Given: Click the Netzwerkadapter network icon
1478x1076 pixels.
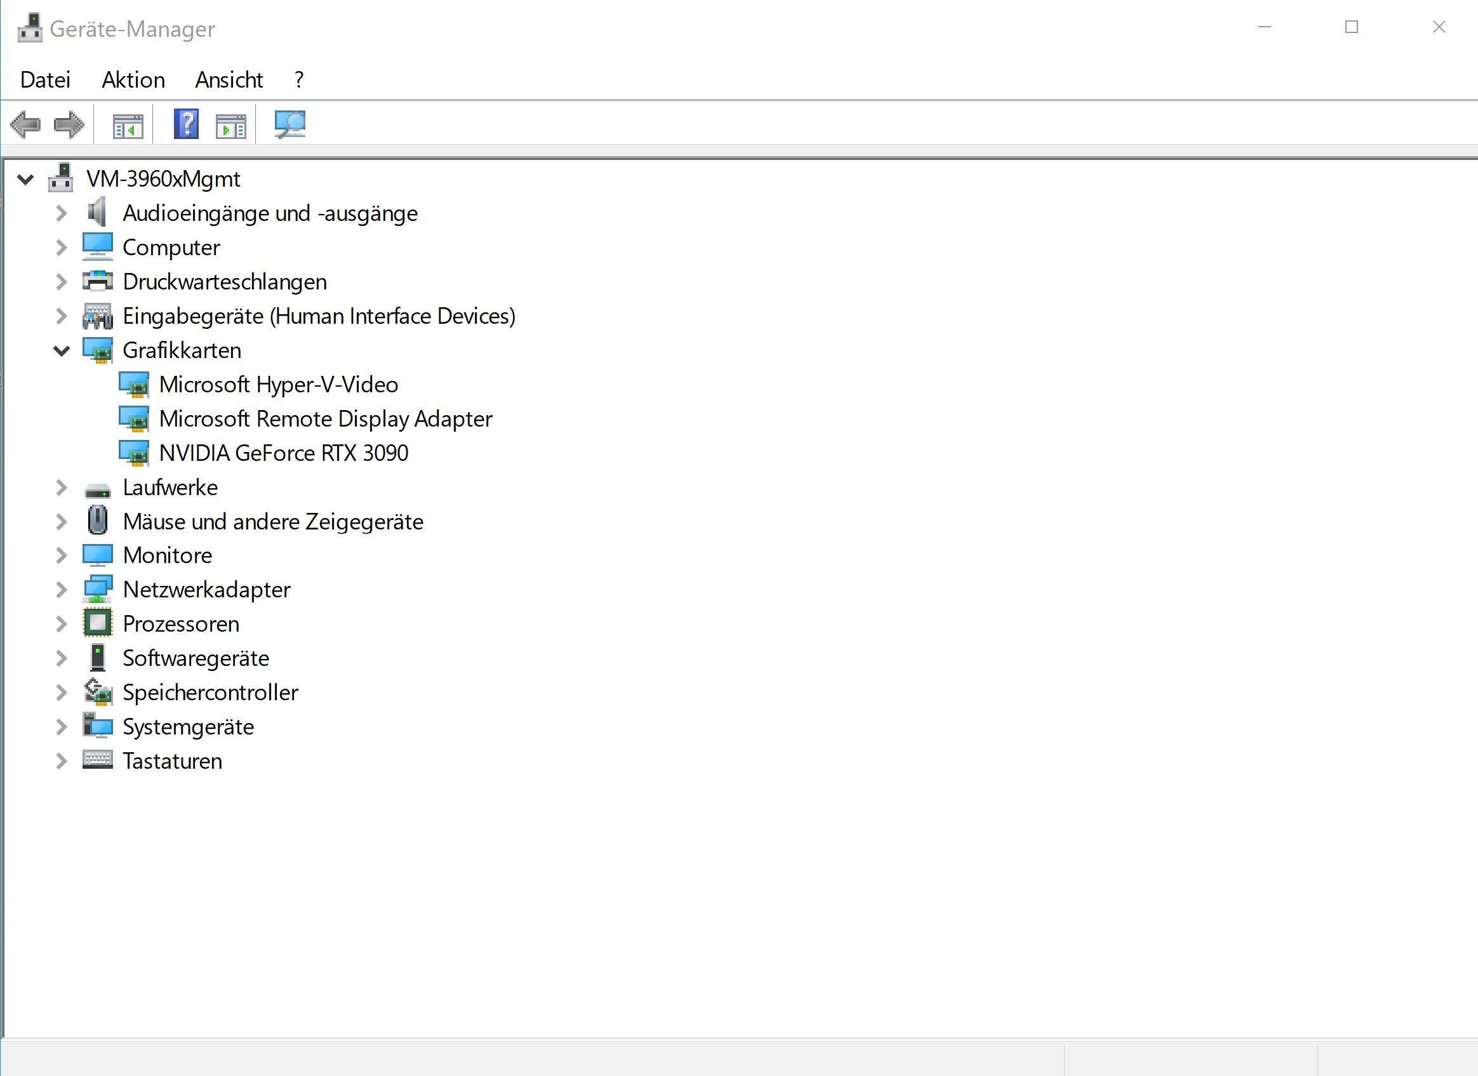Looking at the screenshot, I should tap(98, 589).
